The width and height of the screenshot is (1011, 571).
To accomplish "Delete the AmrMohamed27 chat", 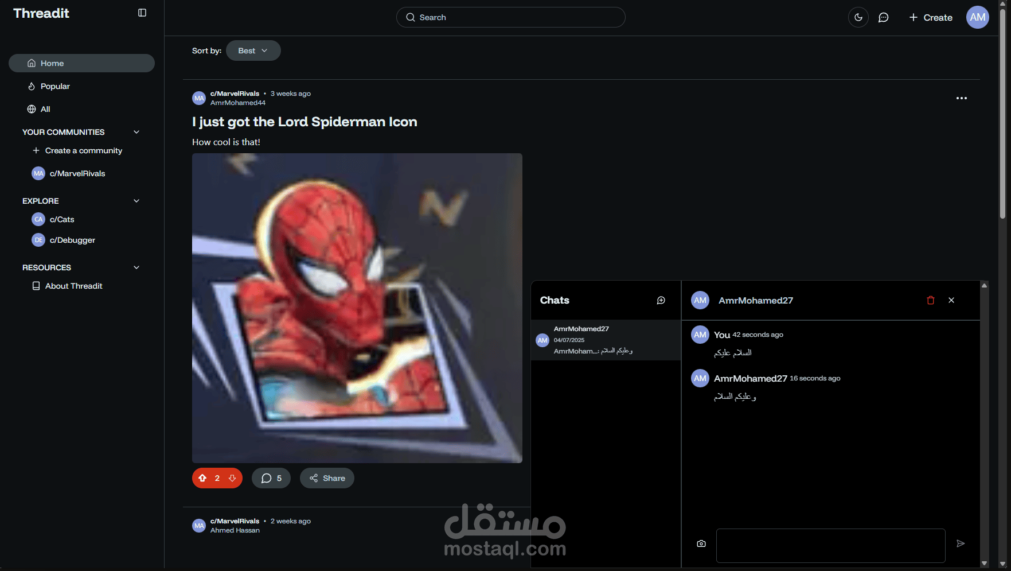I will click(x=931, y=300).
